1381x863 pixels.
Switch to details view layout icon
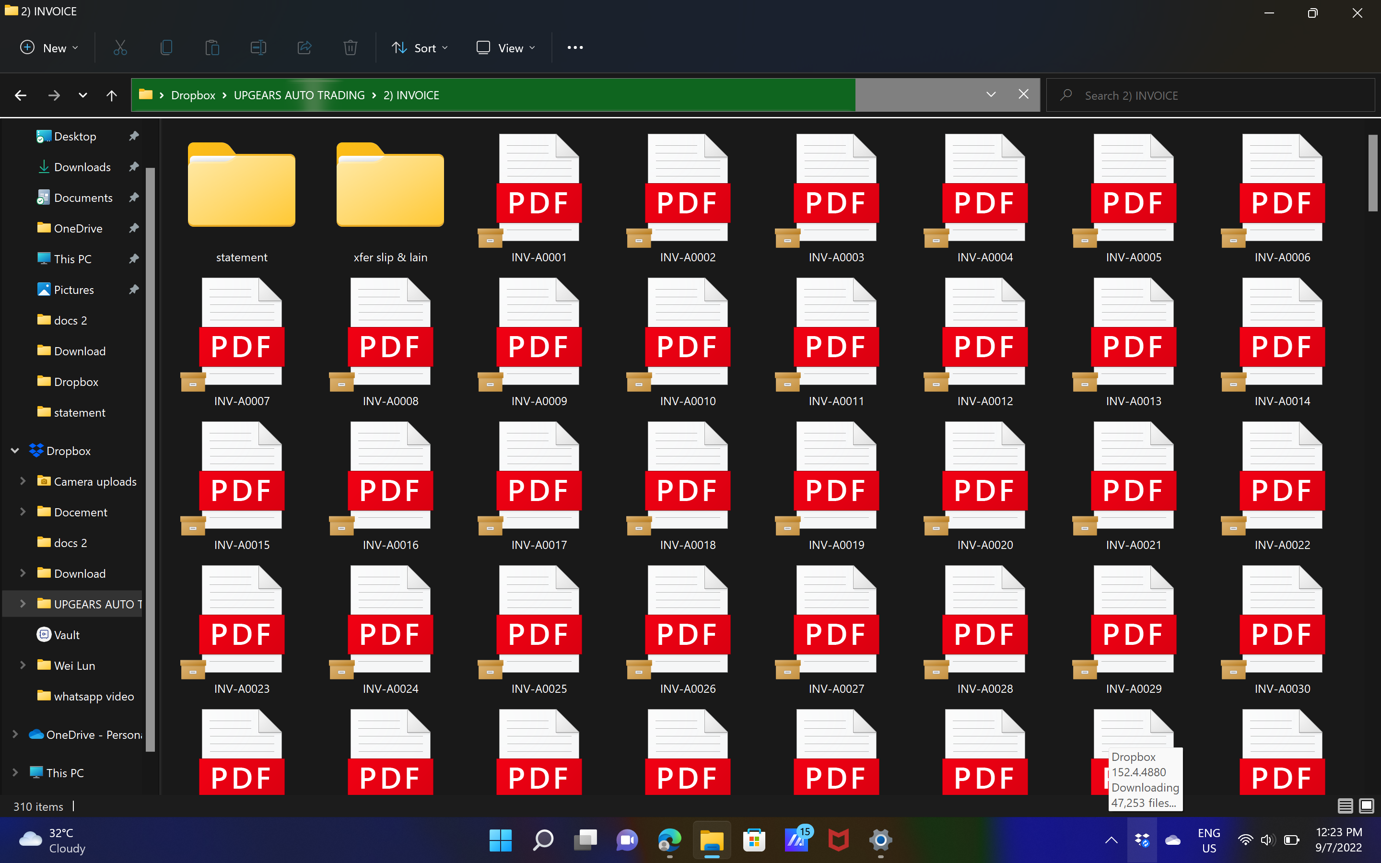pos(1345,806)
